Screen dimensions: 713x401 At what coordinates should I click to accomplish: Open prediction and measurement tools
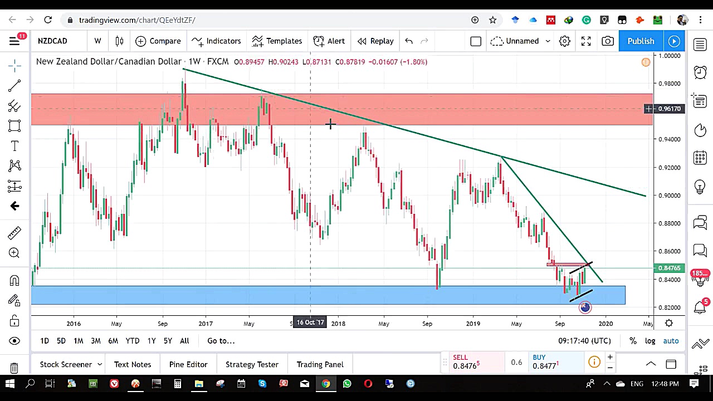pos(14,185)
